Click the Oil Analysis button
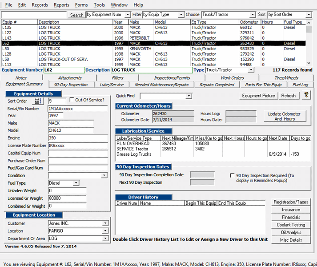317x267 pixels. point(291,232)
